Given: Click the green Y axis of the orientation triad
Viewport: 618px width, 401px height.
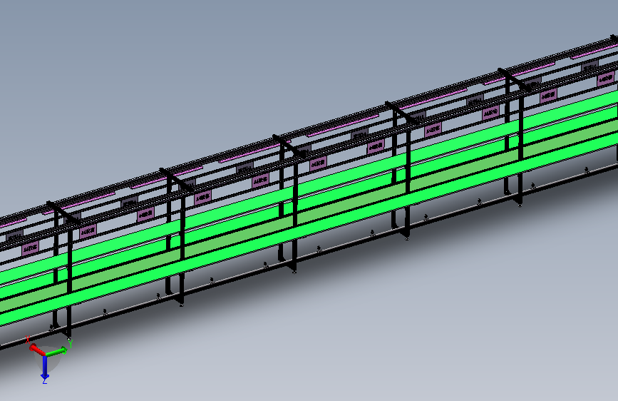Looking at the screenshot, I should 56,351.
